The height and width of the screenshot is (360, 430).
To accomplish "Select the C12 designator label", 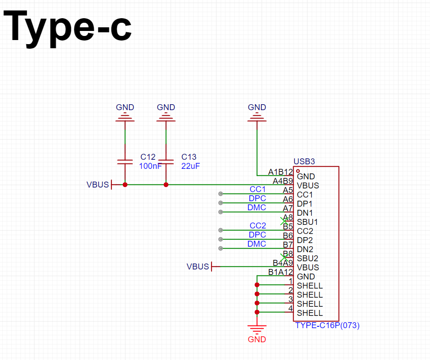I will coord(148,157).
